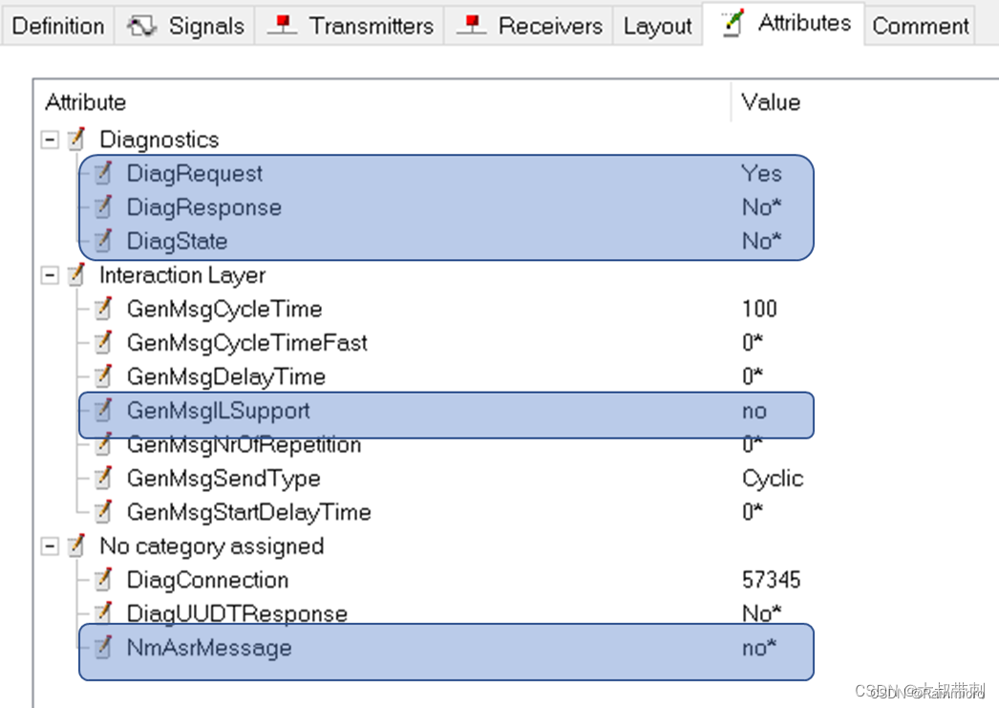
Task: Collapse the No category assigned group
Action: [50, 547]
